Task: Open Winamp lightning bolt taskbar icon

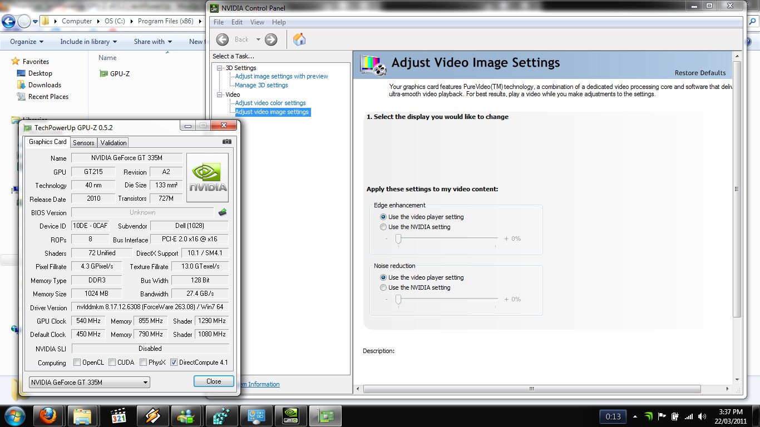Action: (152, 416)
